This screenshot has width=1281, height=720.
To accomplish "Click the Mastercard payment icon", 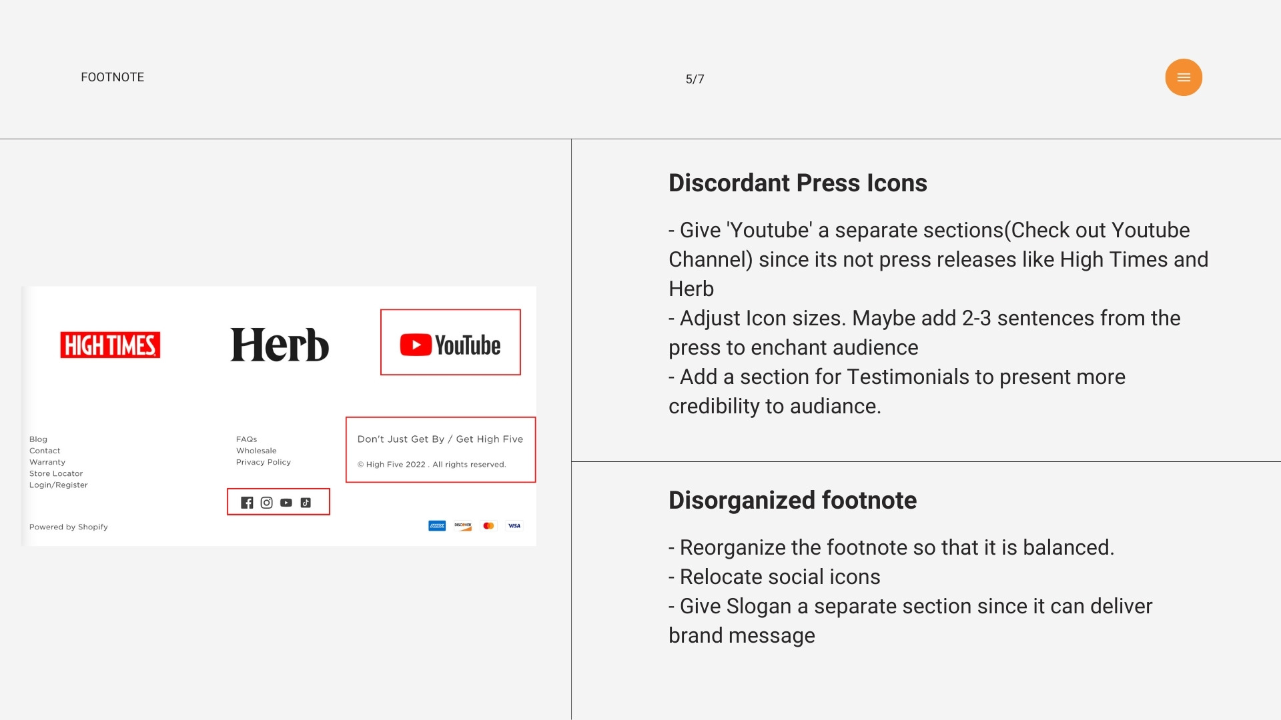I will [x=488, y=526].
